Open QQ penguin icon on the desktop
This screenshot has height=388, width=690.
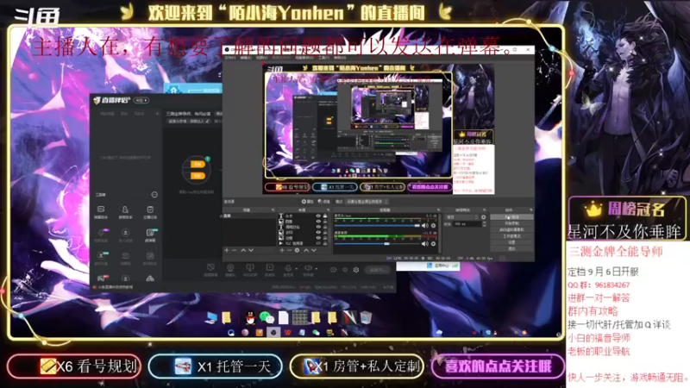pyautogui.click(x=250, y=317)
